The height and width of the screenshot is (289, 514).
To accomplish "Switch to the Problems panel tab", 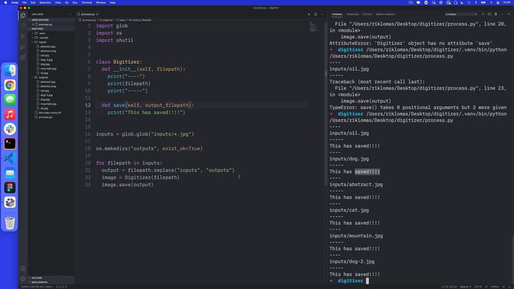I will click(x=353, y=14).
